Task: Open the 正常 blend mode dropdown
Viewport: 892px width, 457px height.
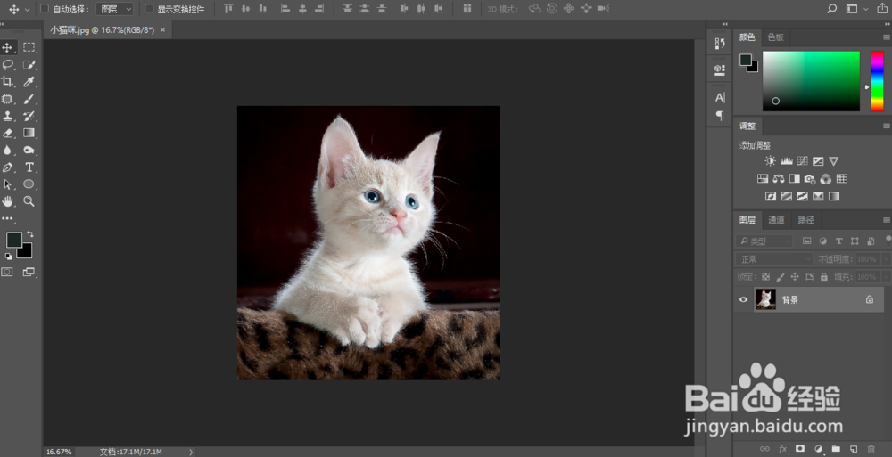Action: coord(774,259)
